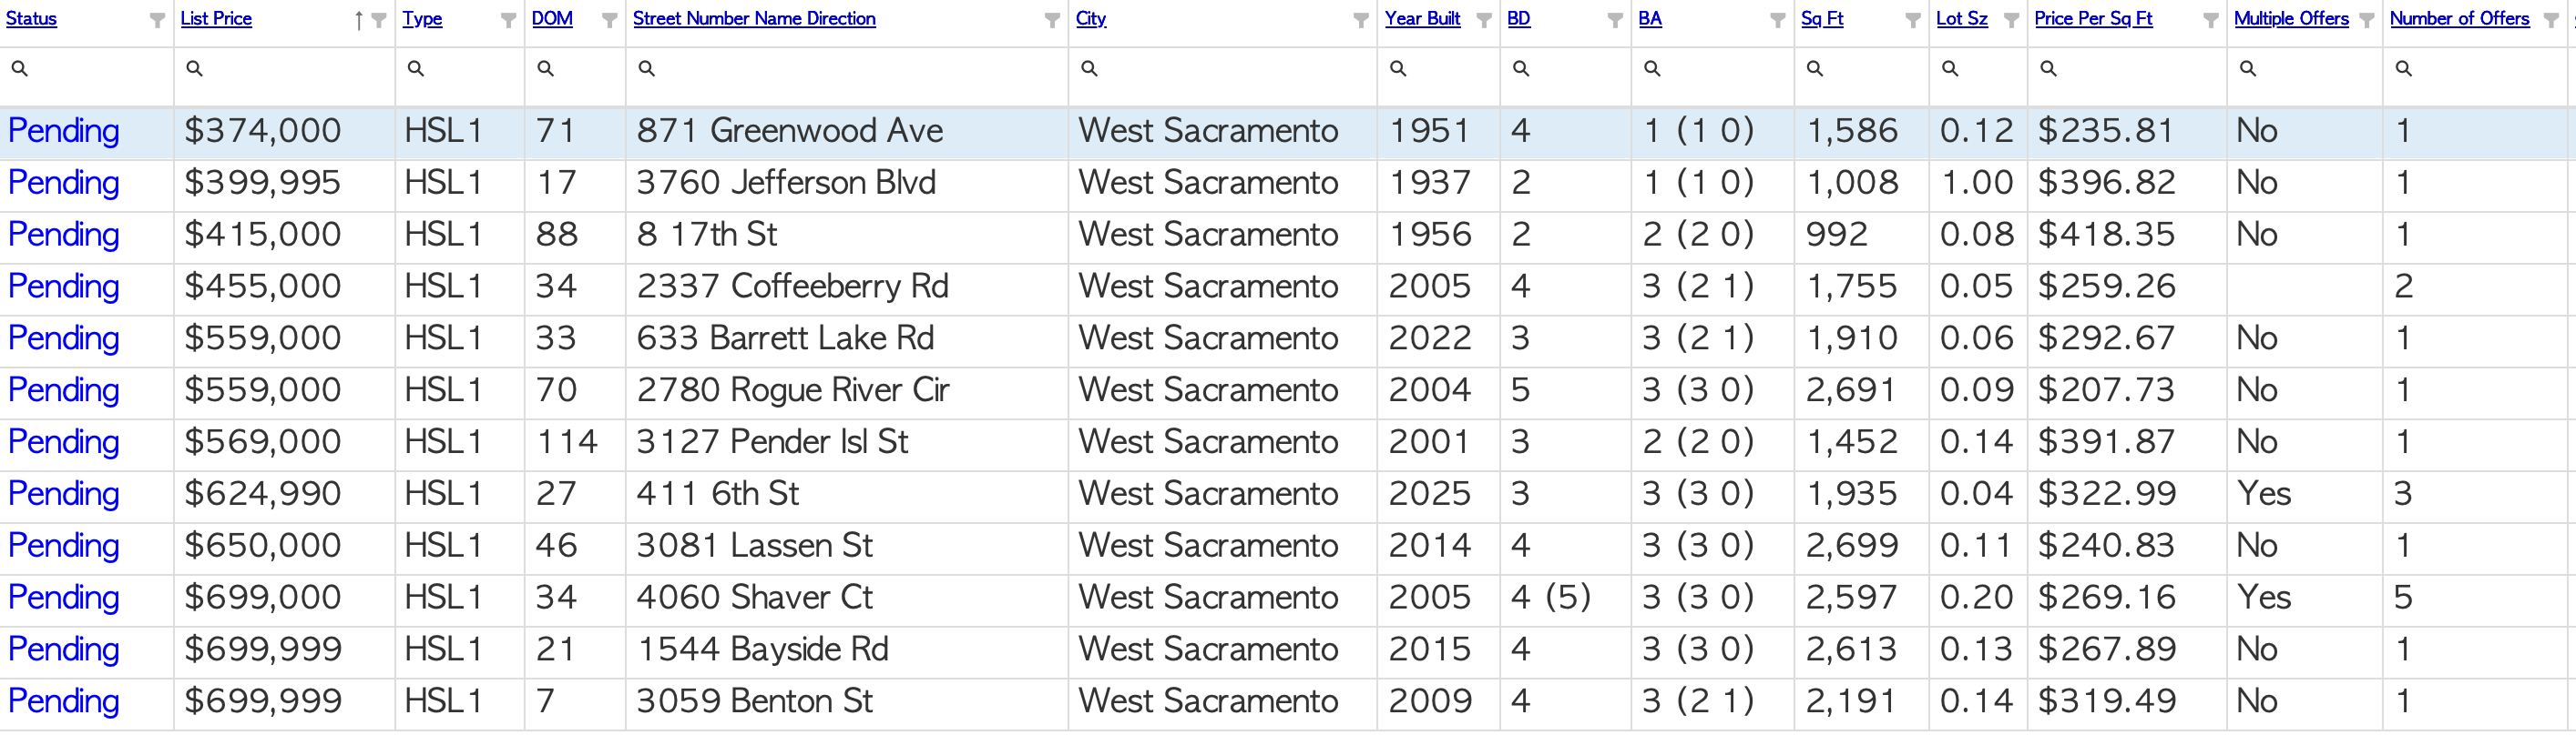This screenshot has width=2576, height=735.
Task: Open the Status column filter funnel
Action: click(x=157, y=20)
